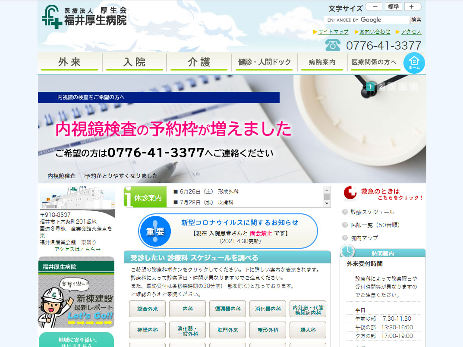Open the 入院 navigation menu
The image size is (463, 347).
[135, 62]
